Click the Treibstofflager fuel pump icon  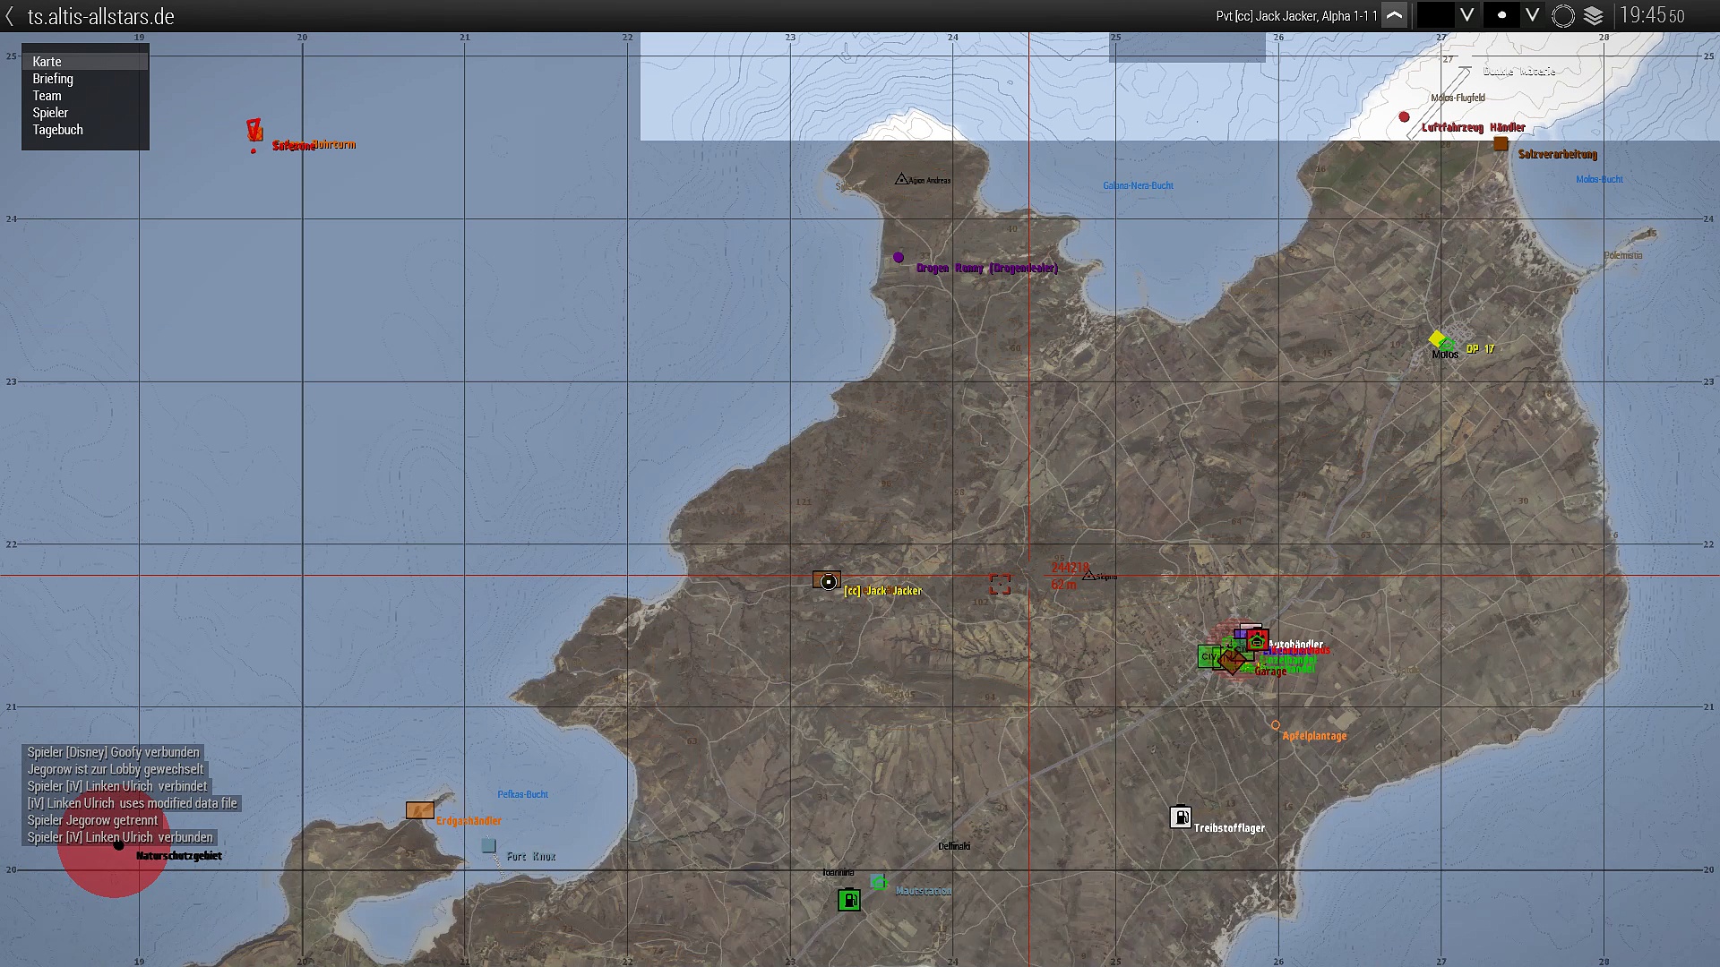tap(1181, 817)
